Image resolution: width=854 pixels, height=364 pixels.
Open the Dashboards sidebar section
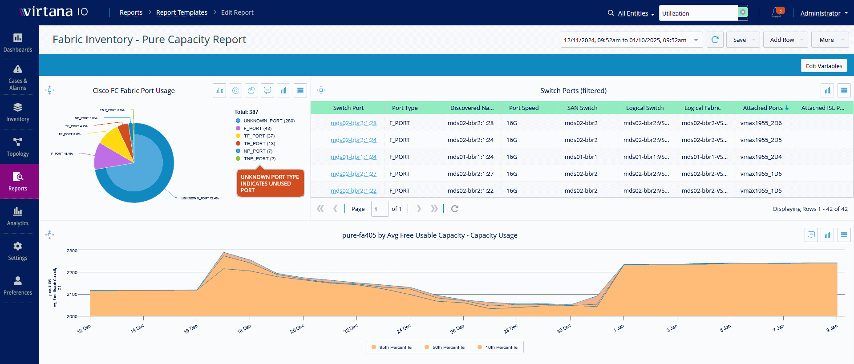pyautogui.click(x=18, y=43)
